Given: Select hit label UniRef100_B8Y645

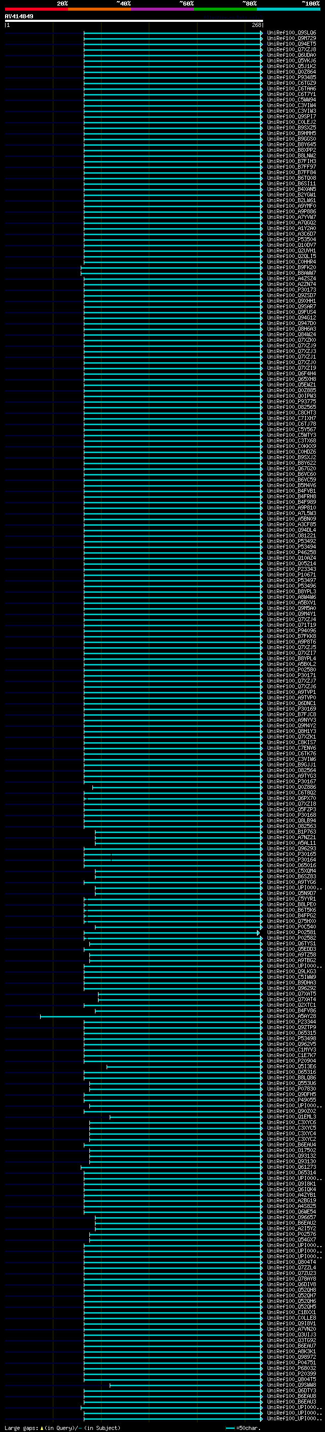Looking at the screenshot, I should 291,145.
